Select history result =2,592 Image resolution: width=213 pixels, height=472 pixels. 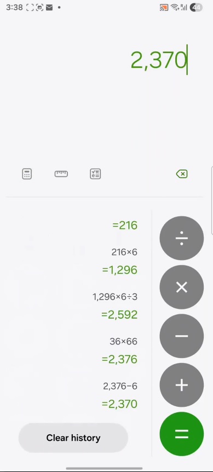pos(119,314)
